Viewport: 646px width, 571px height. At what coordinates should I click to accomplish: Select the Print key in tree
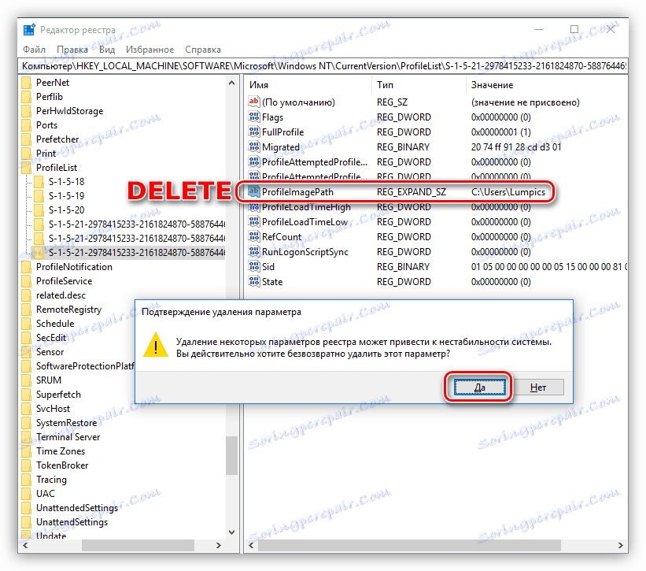(46, 154)
